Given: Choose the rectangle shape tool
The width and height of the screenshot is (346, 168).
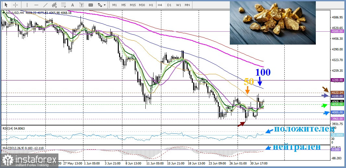Looking at the screenshot, I should tap(91, 5).
